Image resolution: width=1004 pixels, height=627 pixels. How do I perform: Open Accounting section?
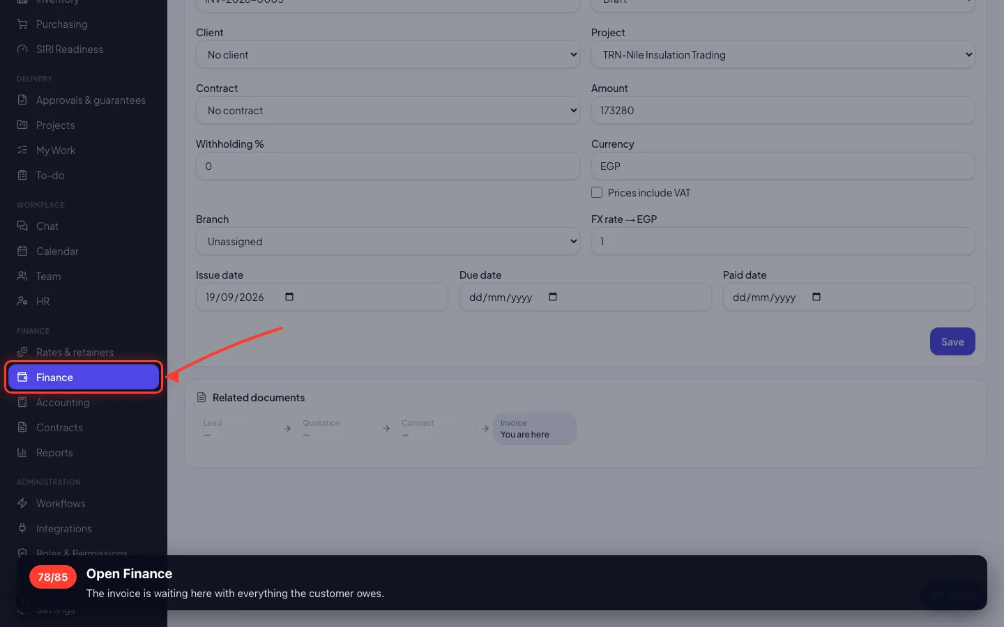pos(84,403)
